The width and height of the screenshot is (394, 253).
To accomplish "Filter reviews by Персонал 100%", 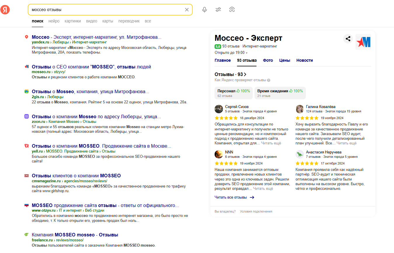I will [233, 93].
